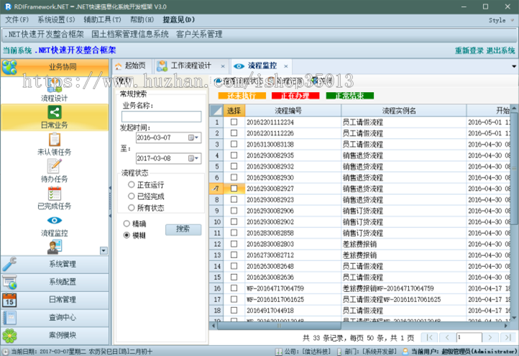Click the red 正在办理 status swatch

point(295,96)
